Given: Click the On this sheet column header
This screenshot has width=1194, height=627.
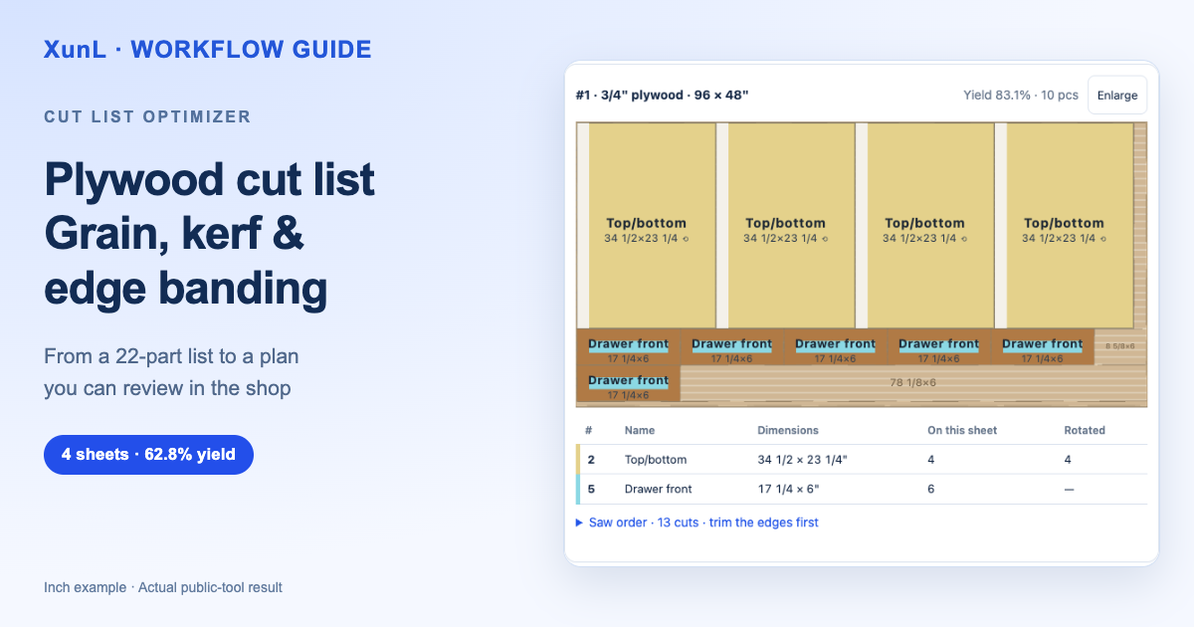Looking at the screenshot, I should [x=962, y=431].
